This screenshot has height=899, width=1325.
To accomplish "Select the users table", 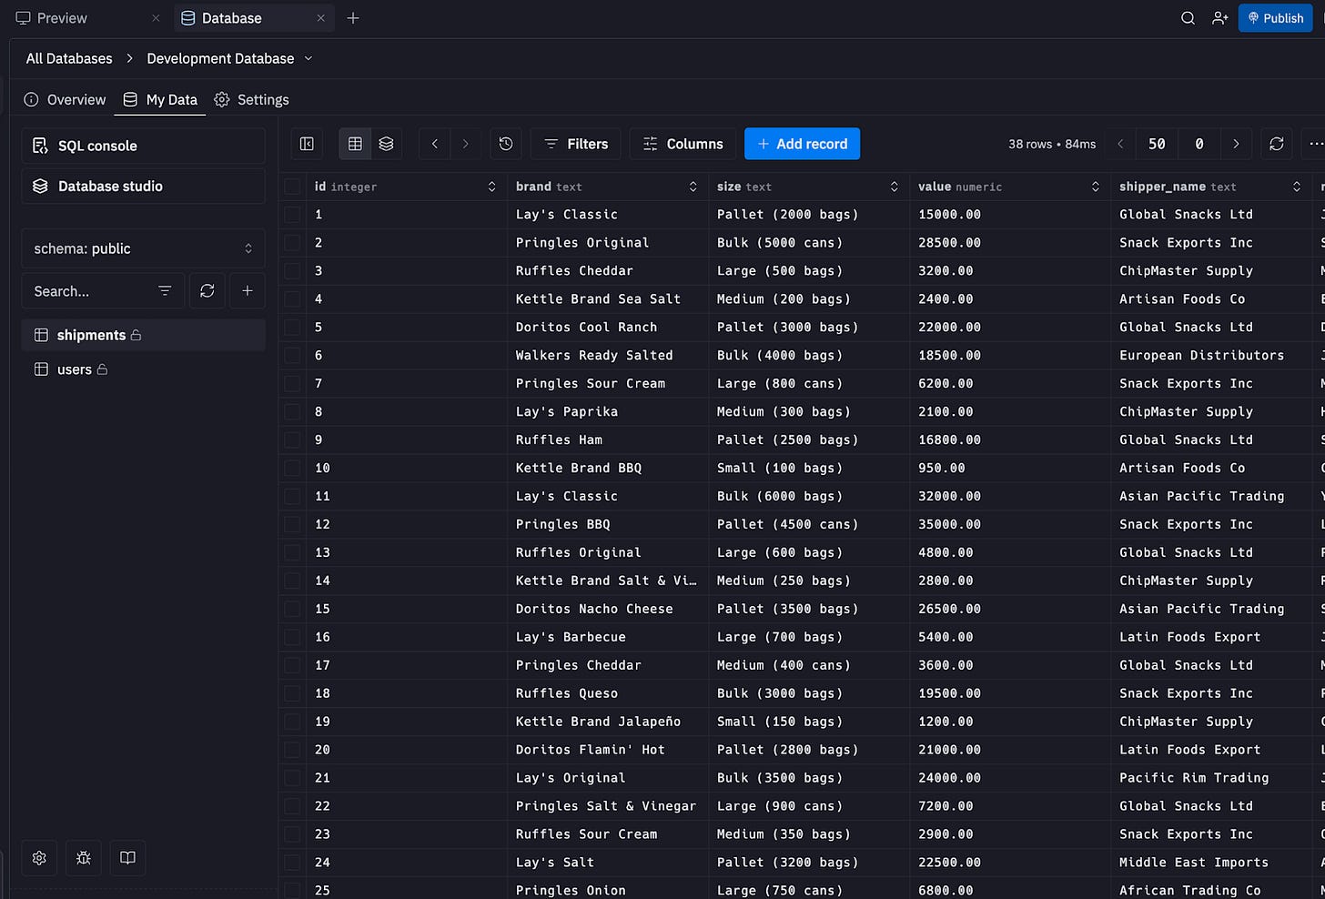I will click(143, 369).
